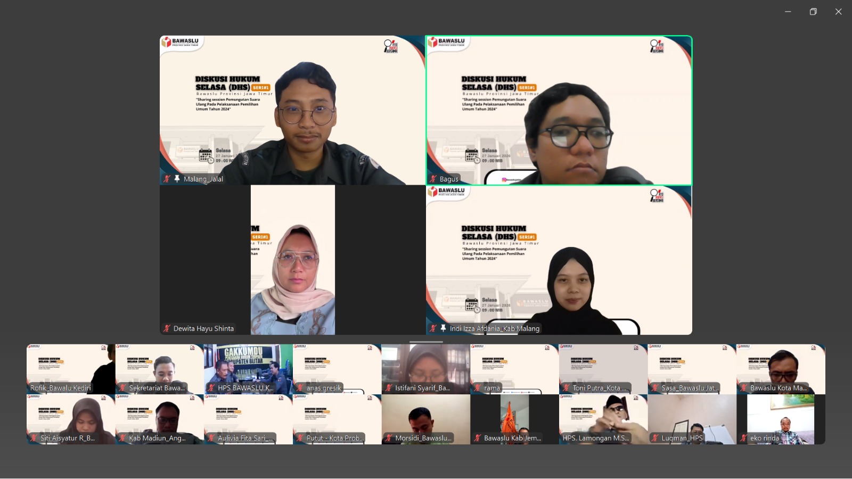Click the Sasa_Bawaslu Jat... name label
852x479 pixels.
click(x=690, y=388)
